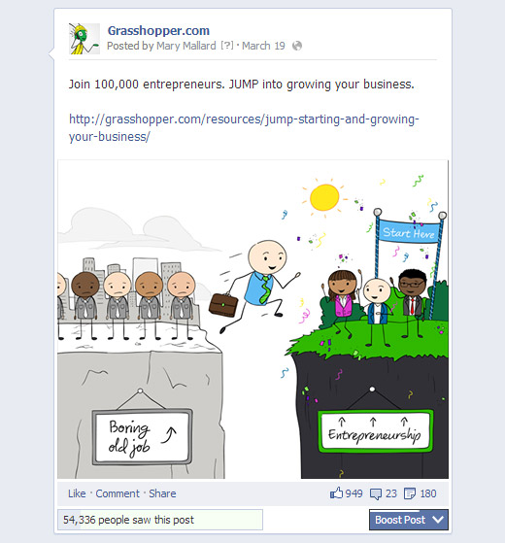Image resolution: width=505 pixels, height=543 pixels.
Task: Click the Like action link
Action: 77,493
